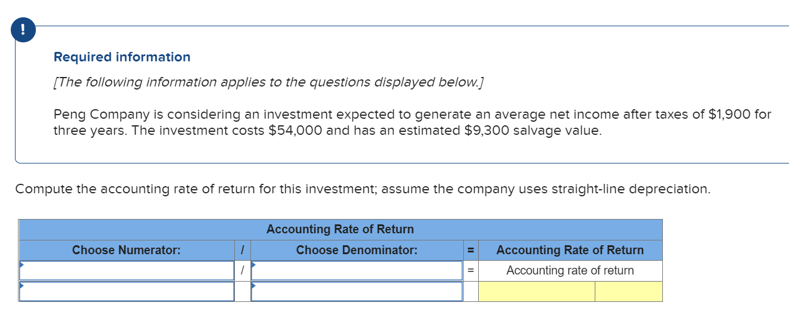
Task: Click the centered table title banner
Action: 340,229
